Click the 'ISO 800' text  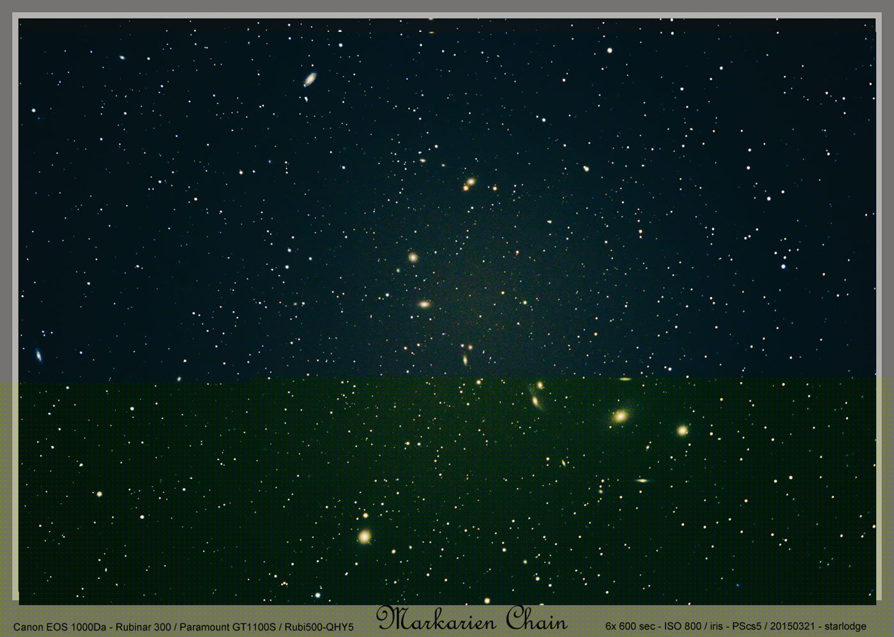coord(683,626)
